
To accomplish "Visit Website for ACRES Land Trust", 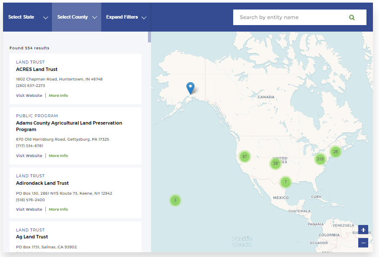I will tap(29, 96).
